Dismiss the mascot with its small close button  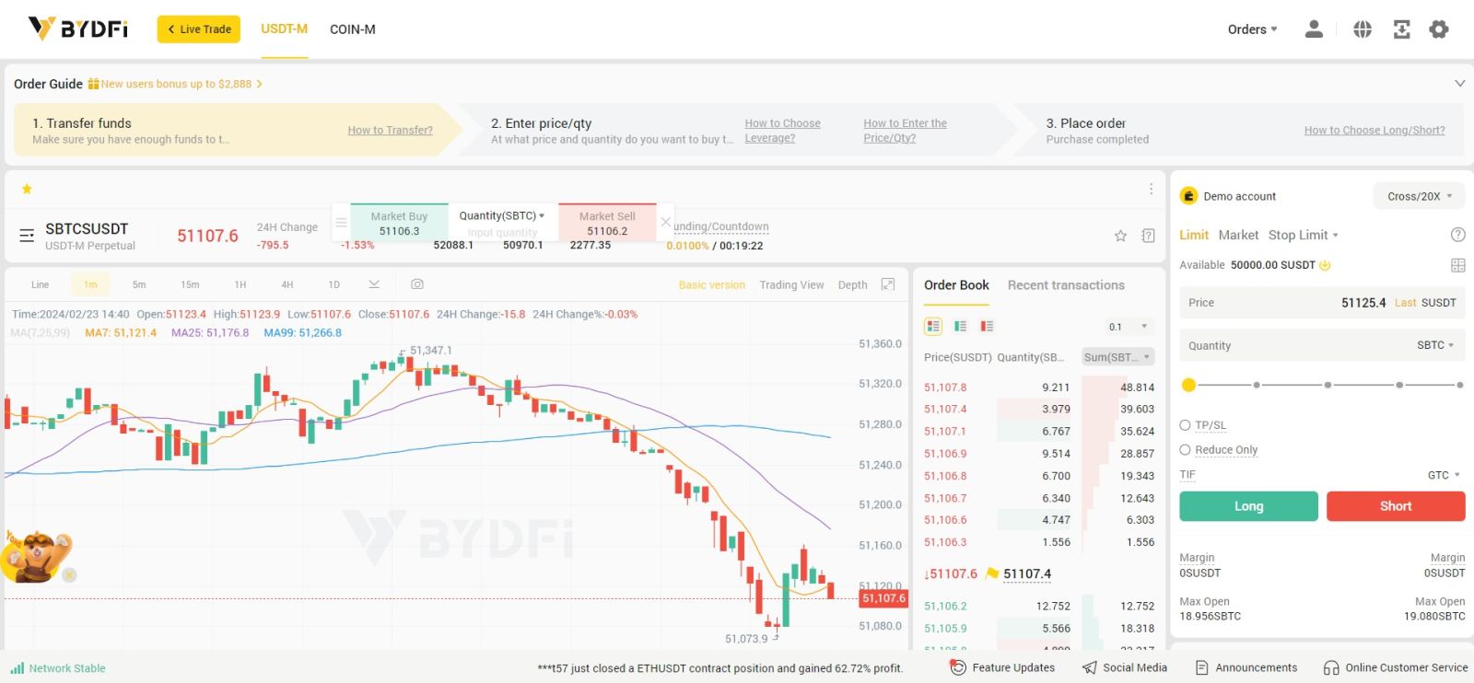pos(69,575)
